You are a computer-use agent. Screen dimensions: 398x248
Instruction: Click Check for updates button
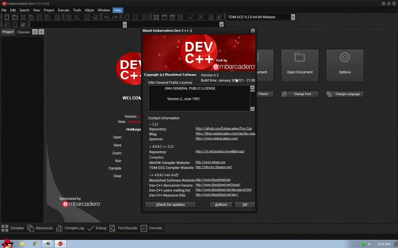(x=170, y=205)
